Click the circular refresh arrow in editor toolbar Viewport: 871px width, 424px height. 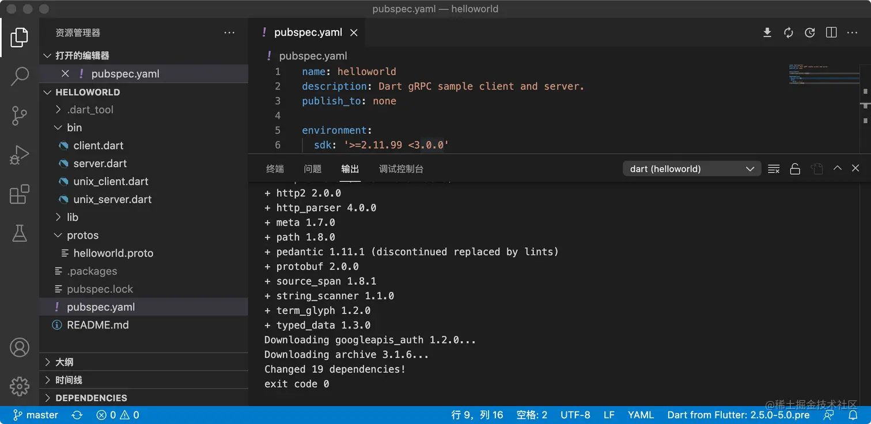pos(810,33)
